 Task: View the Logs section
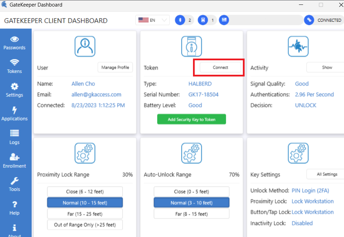(14, 136)
